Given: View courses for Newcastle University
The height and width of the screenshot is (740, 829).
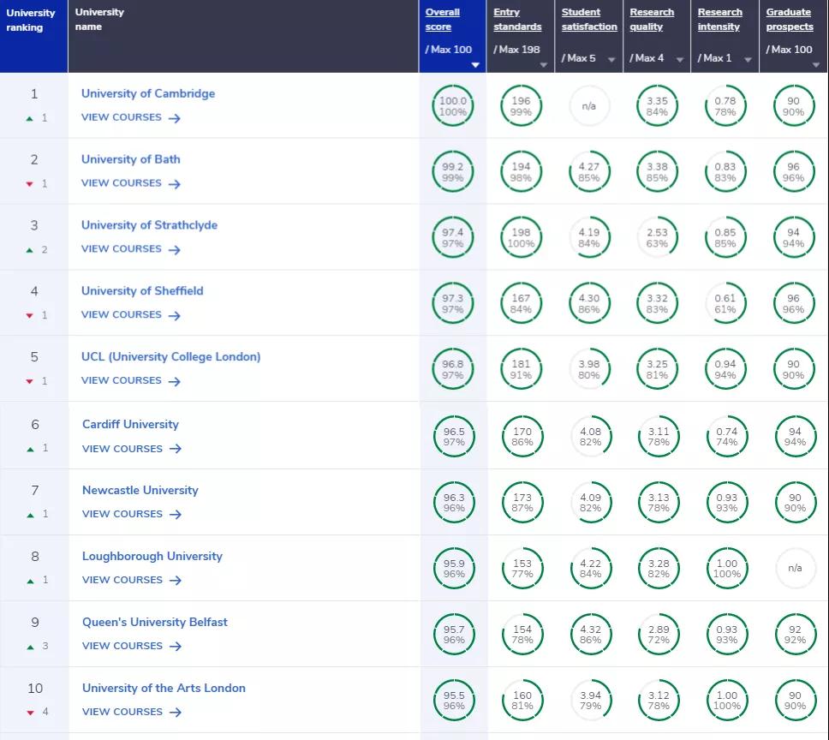Looking at the screenshot, I should point(122,514).
